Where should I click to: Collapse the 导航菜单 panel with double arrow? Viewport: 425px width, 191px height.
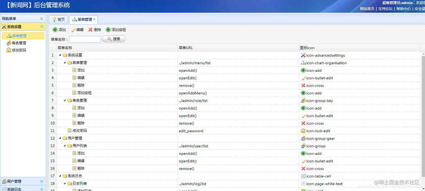click(42, 19)
